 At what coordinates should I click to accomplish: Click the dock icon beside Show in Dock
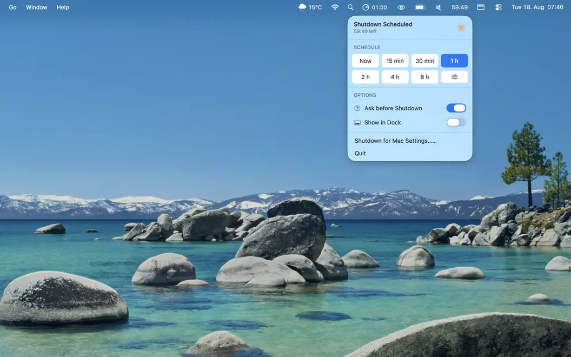(357, 123)
